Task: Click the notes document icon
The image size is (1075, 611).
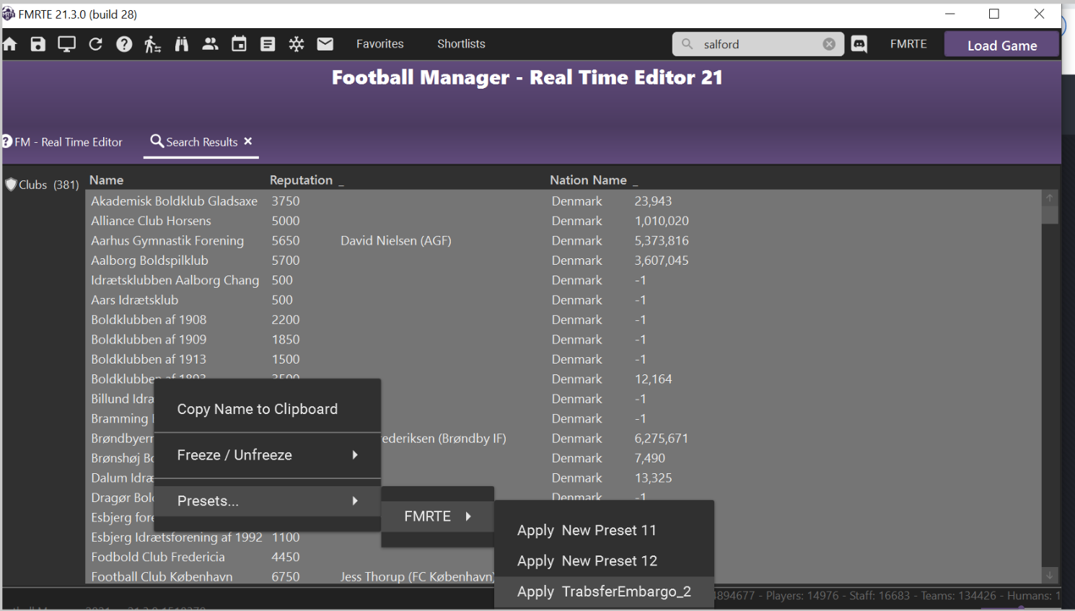Action: 268,44
